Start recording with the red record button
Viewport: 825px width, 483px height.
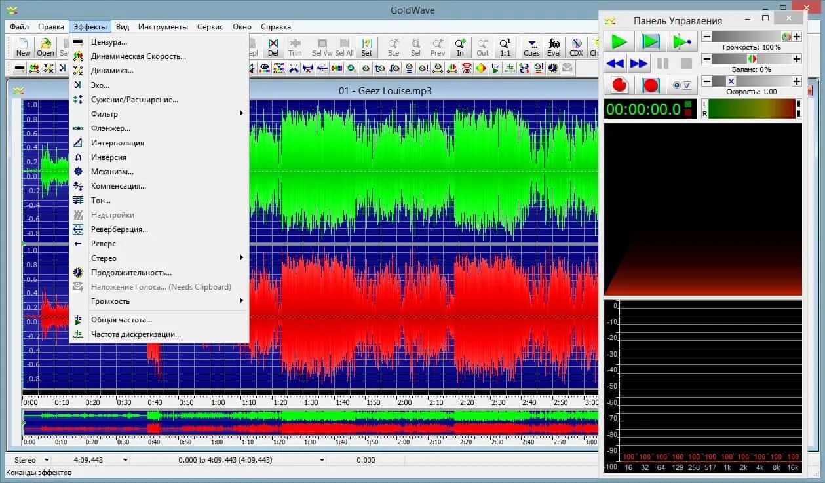pyautogui.click(x=619, y=85)
